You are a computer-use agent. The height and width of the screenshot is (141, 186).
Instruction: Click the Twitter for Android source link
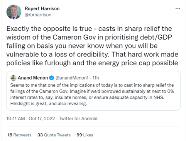coord(78,119)
